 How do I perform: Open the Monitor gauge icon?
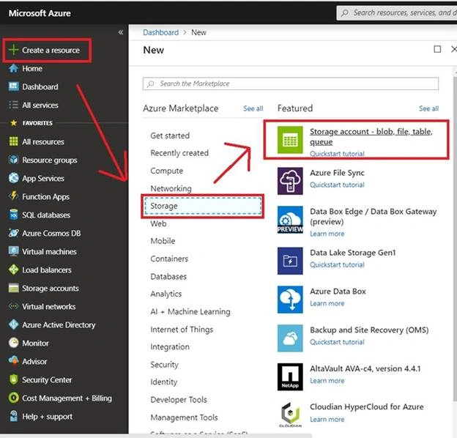point(13,343)
